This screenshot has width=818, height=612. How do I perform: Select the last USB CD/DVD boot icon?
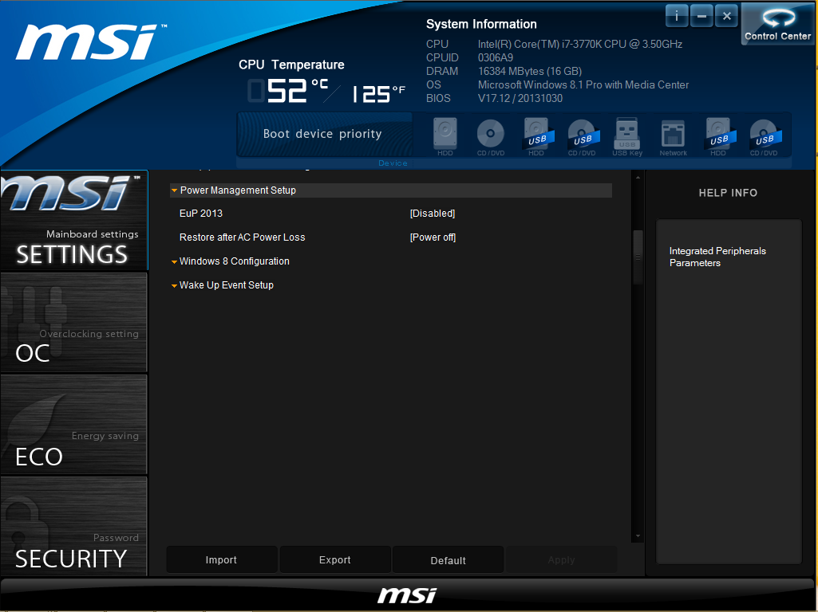pyautogui.click(x=764, y=136)
